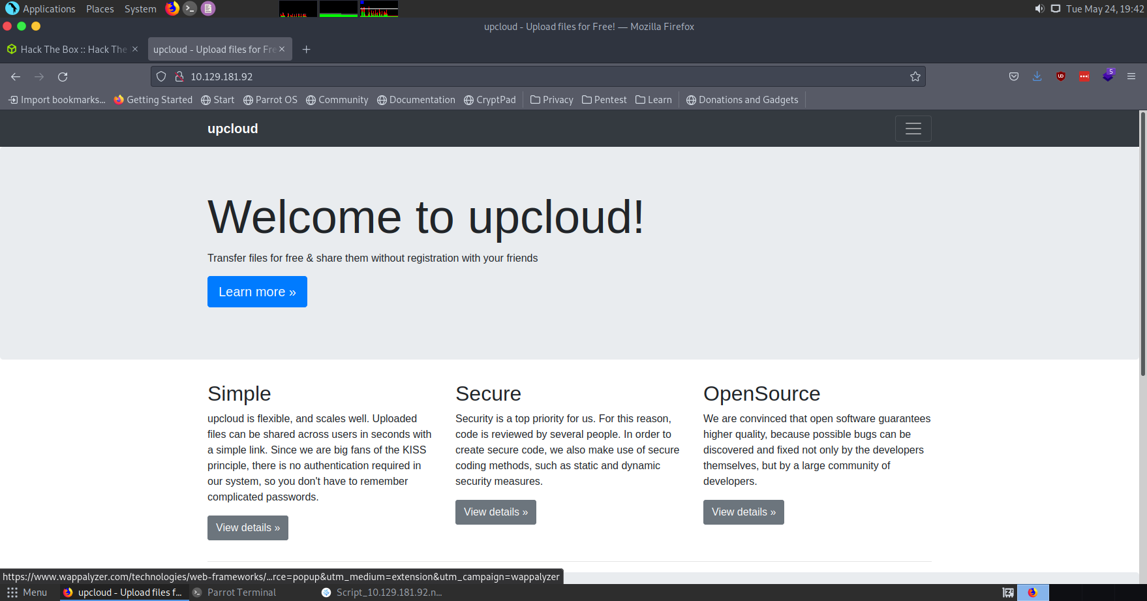1147x601 pixels.
Task: Open a new browser tab
Action: (306, 50)
